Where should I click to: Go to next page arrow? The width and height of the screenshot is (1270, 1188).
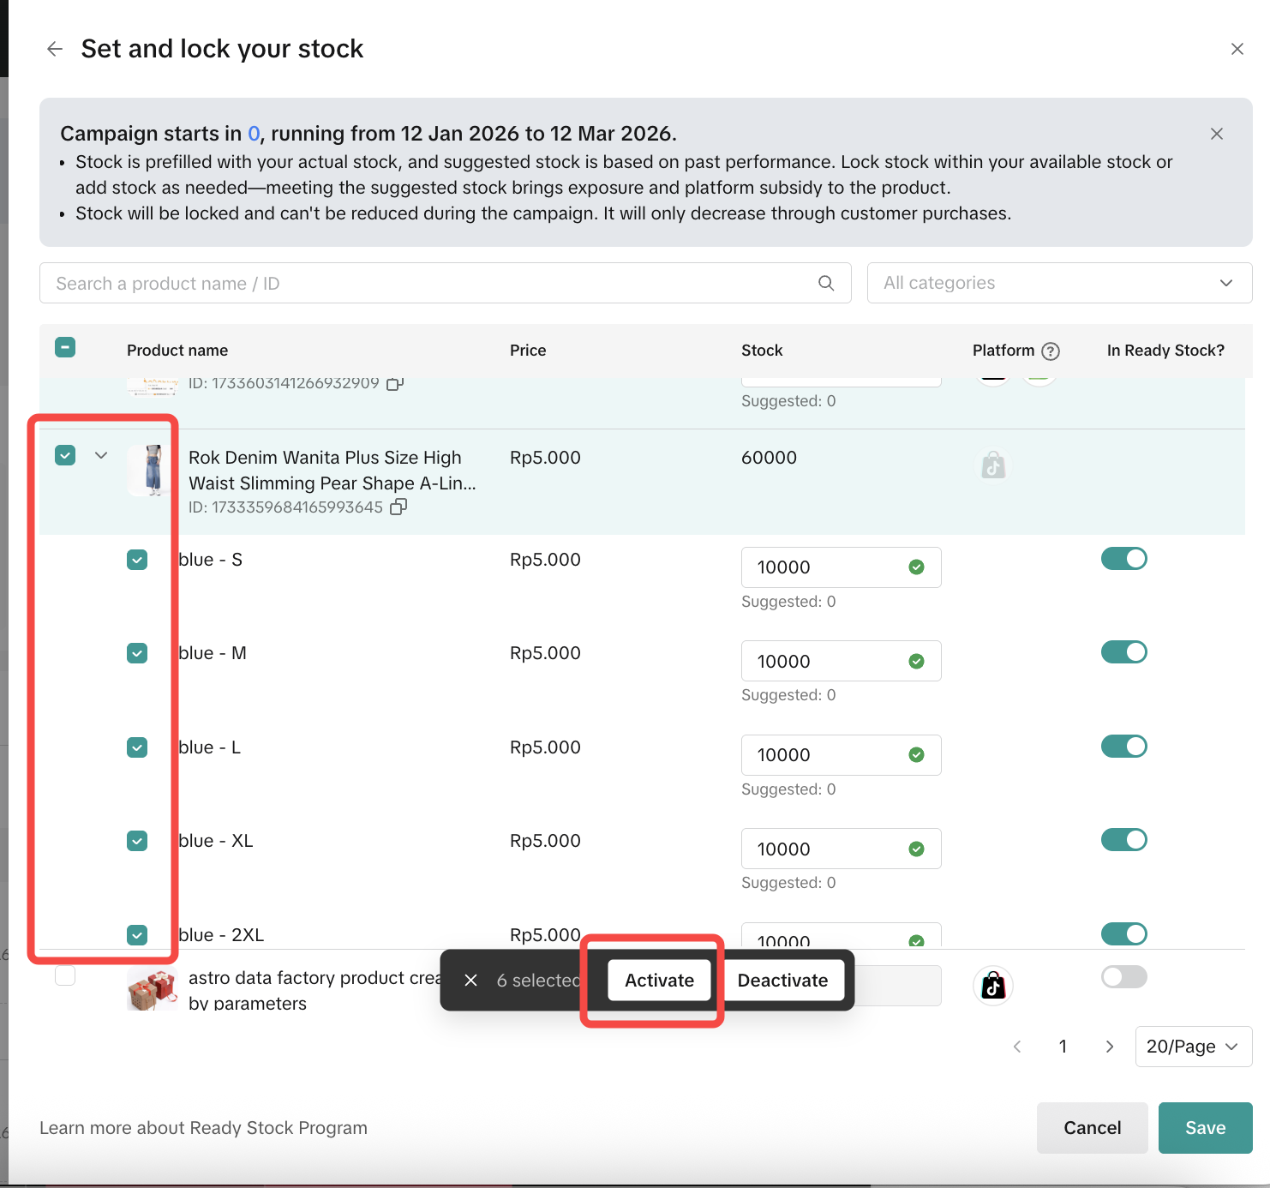[1110, 1047]
